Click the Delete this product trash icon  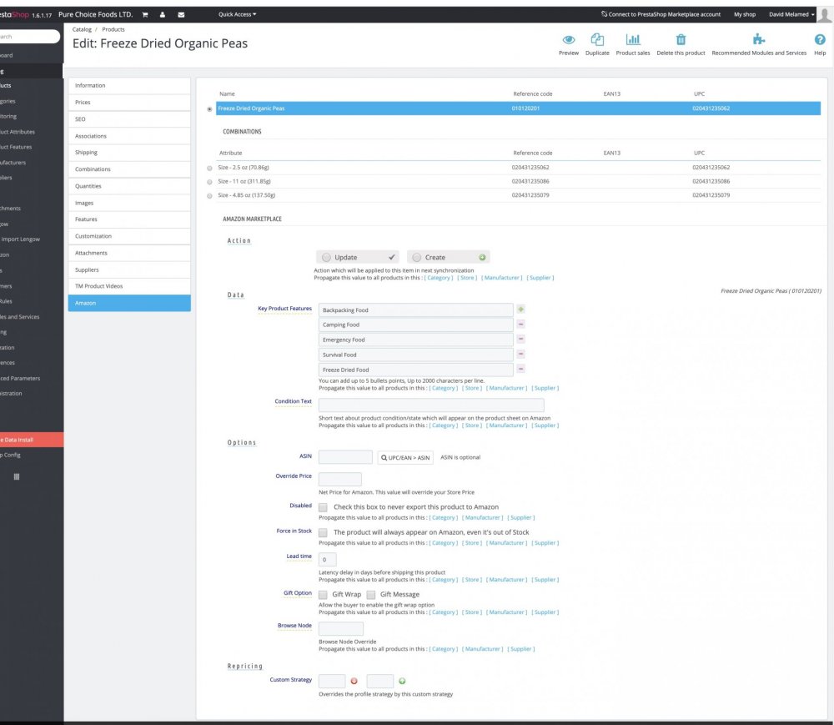681,39
